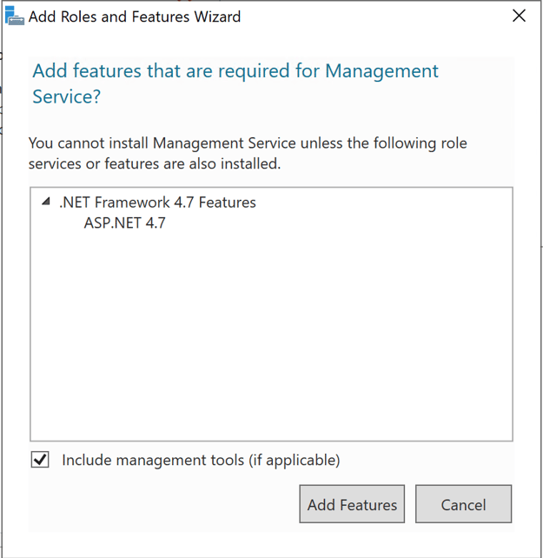Click the sentence starting "You cannot install Management Service"
Viewport: 543px width, 558px height.
pos(248,143)
